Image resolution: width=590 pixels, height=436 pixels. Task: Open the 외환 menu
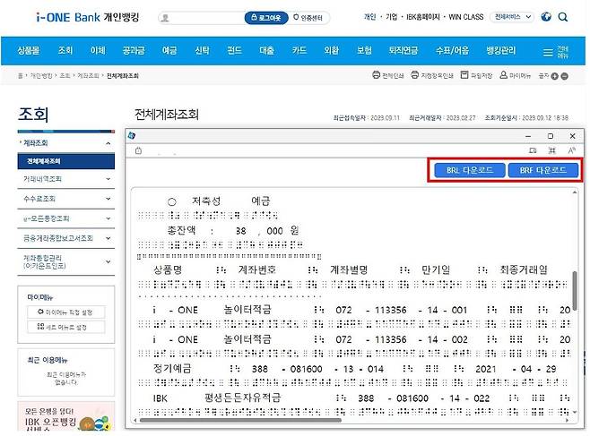coord(332,50)
